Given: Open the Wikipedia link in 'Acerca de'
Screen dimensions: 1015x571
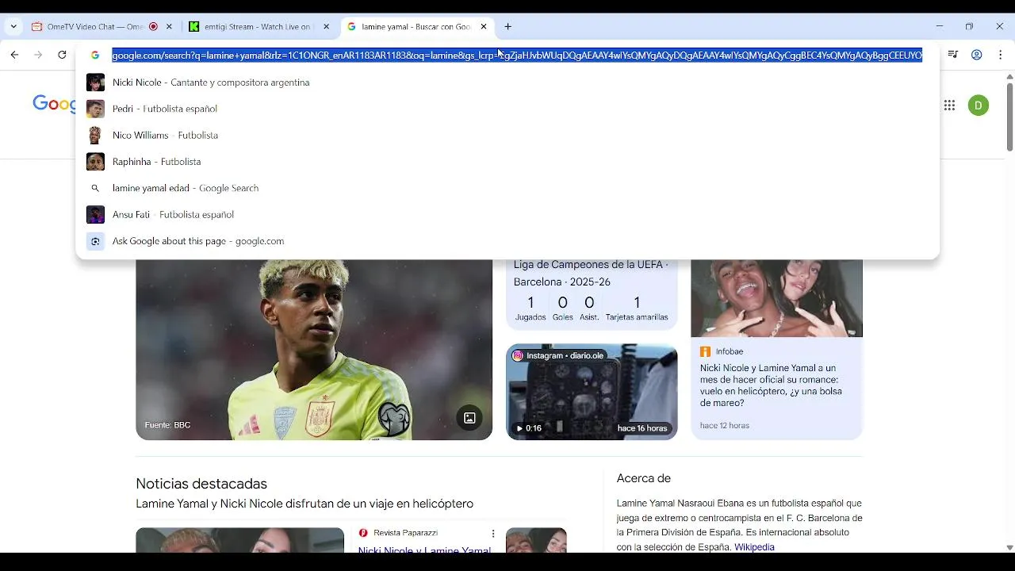Looking at the screenshot, I should (754, 547).
